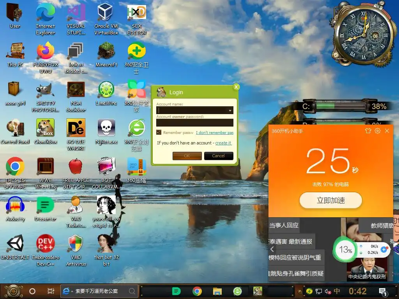Click the 'create it' account link
Image resolution: width=399 pixels, height=299 pixels.
[223, 143]
